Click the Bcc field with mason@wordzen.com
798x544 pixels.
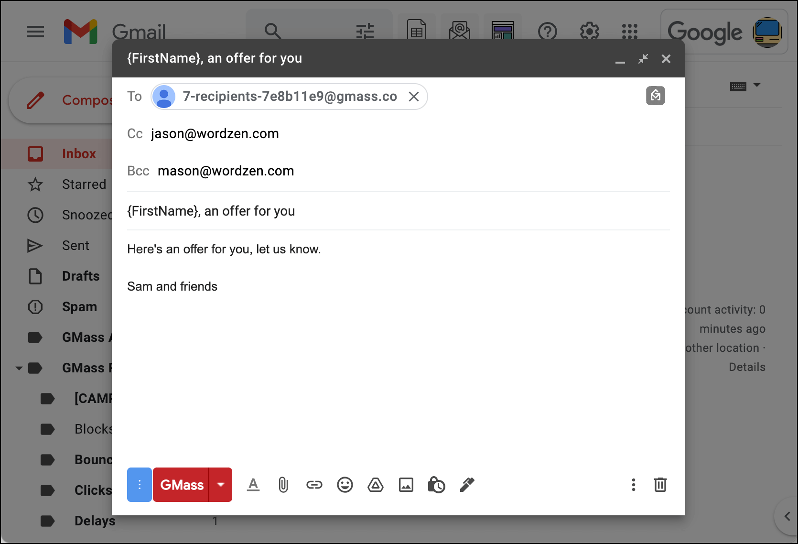coord(399,171)
